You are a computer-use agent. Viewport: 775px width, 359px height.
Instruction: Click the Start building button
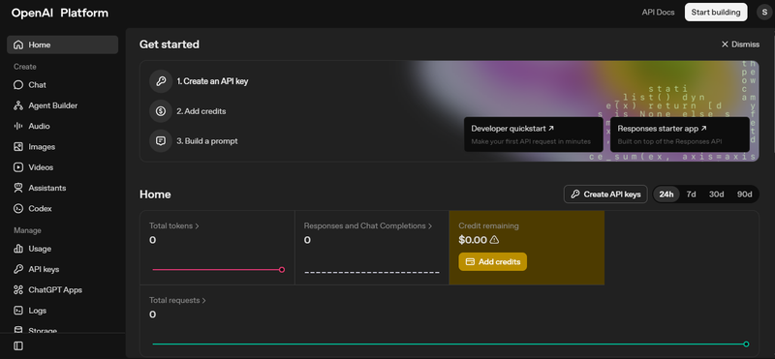[716, 13]
